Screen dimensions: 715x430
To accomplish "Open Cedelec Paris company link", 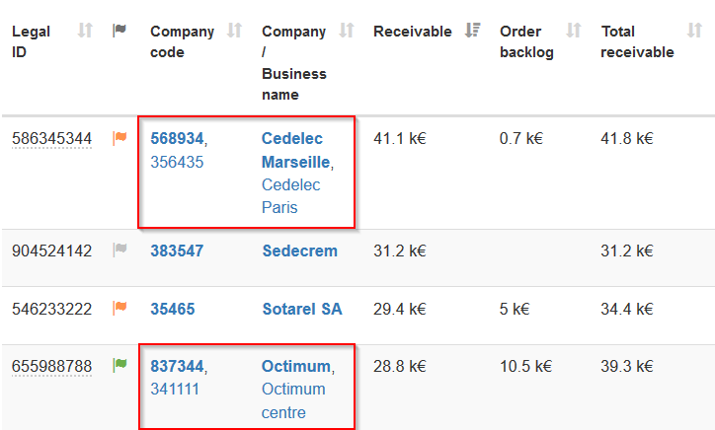I will [x=291, y=195].
